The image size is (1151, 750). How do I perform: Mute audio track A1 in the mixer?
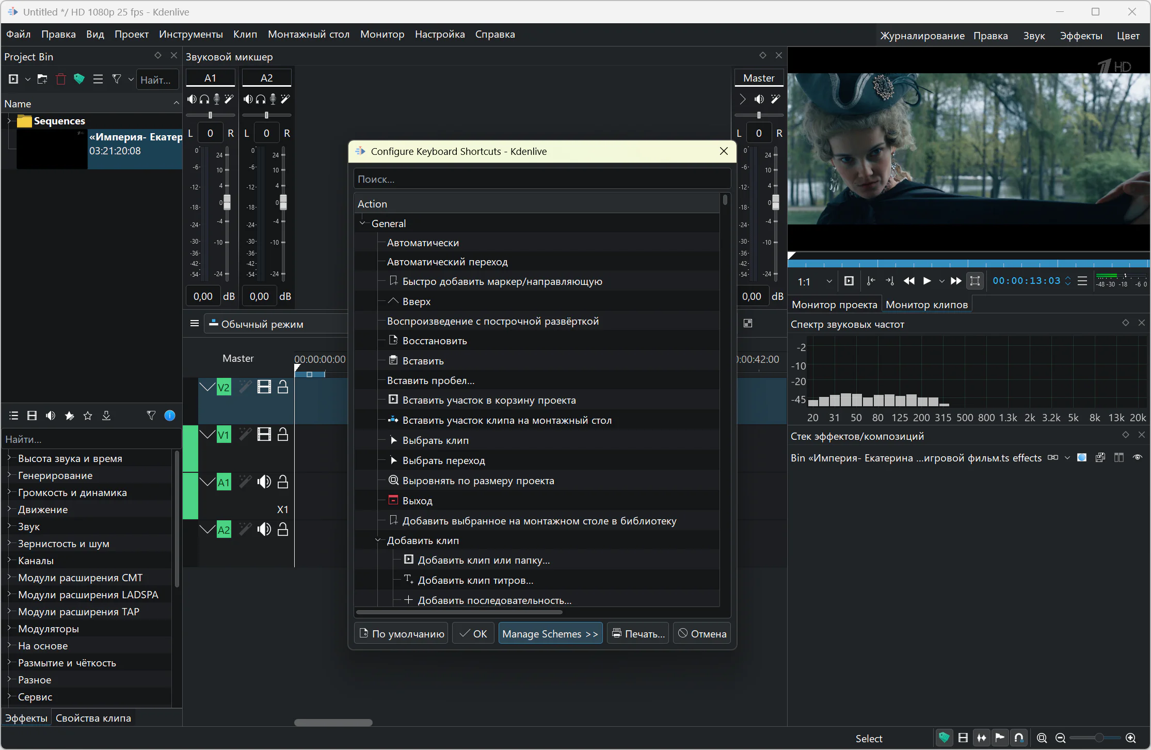[191, 99]
